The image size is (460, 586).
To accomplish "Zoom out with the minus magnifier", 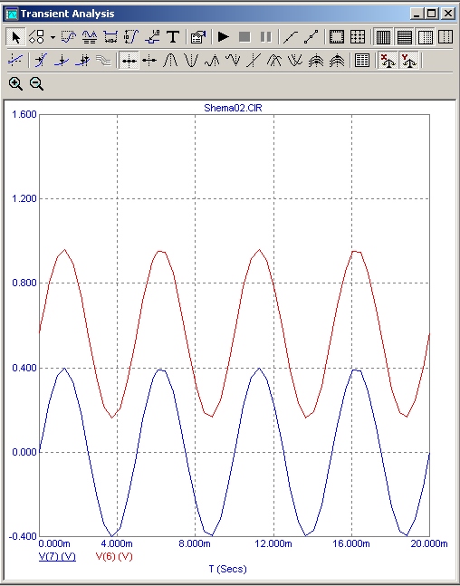I will (x=36, y=83).
